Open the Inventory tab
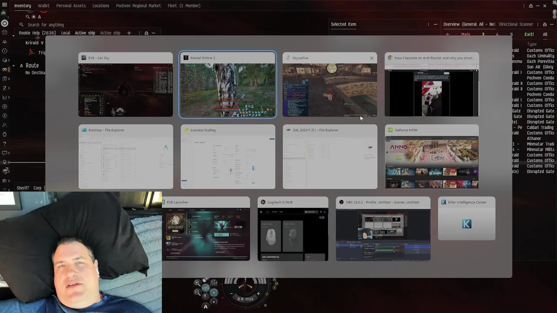The height and width of the screenshot is (313, 557). pyautogui.click(x=23, y=6)
